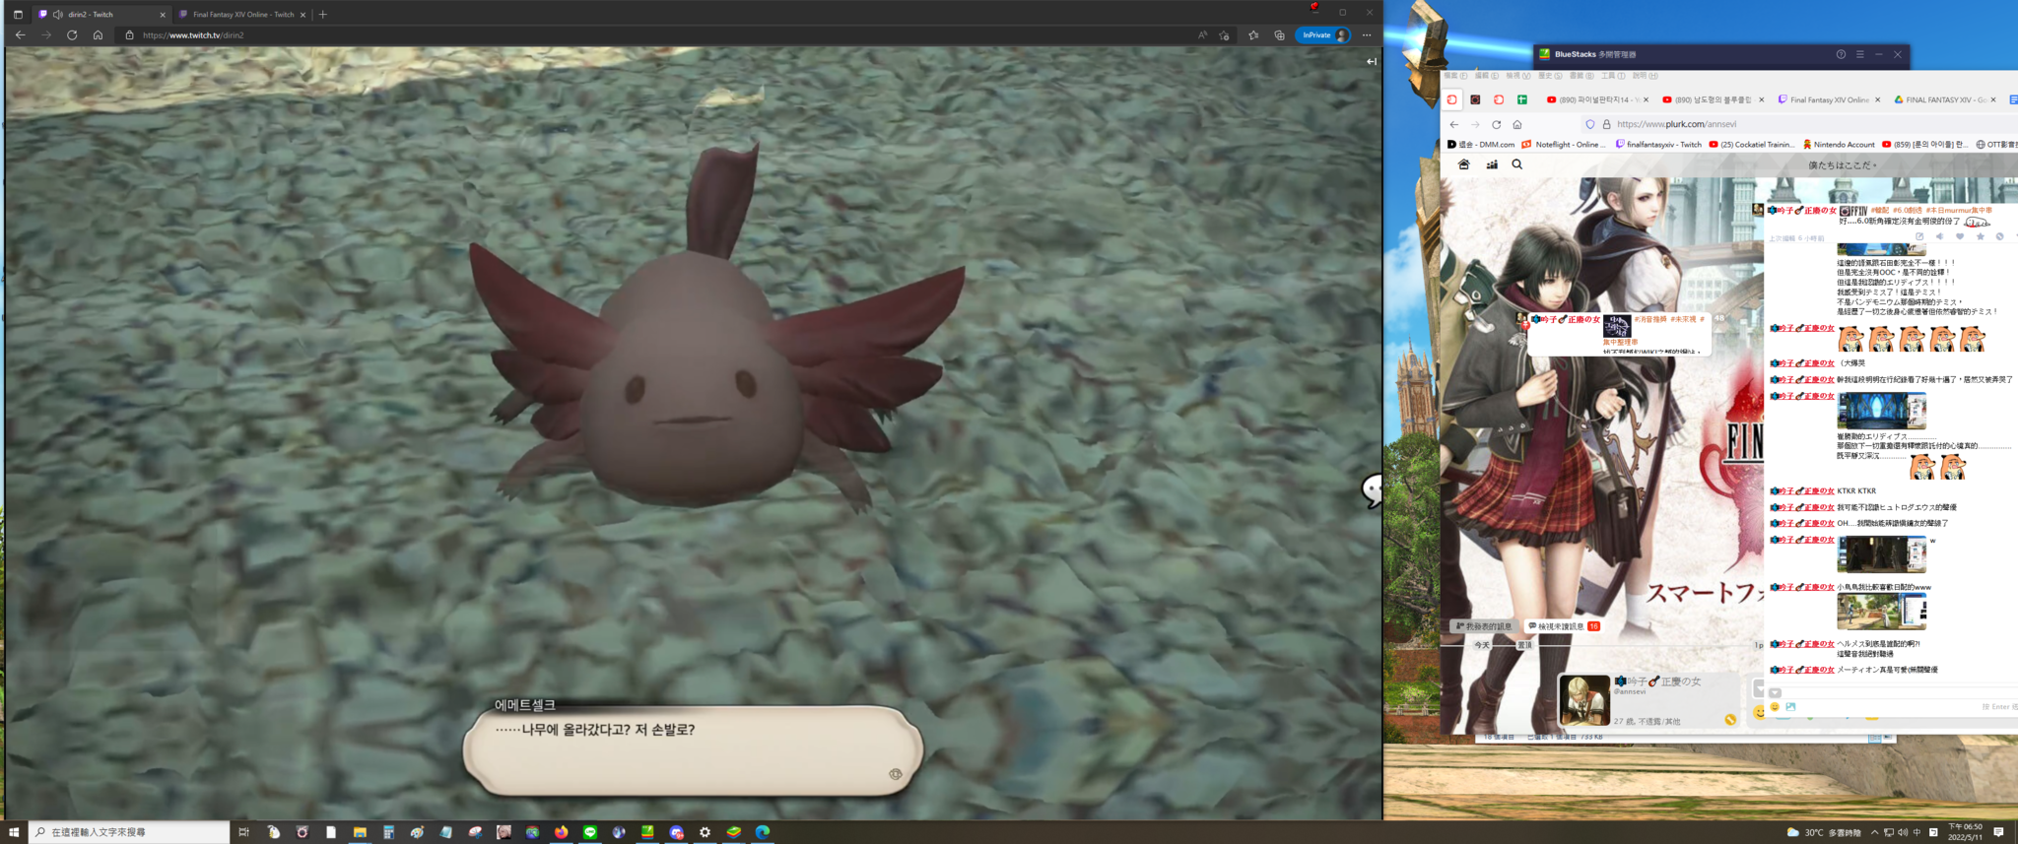Open Windows notification center

(x=1998, y=832)
